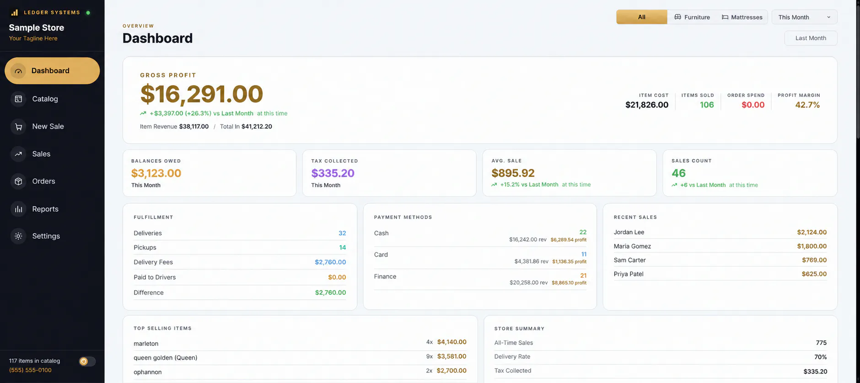This screenshot has height=383, width=860.
Task: Click the $335.20 in the Tax Collected card
Action: coord(333,173)
